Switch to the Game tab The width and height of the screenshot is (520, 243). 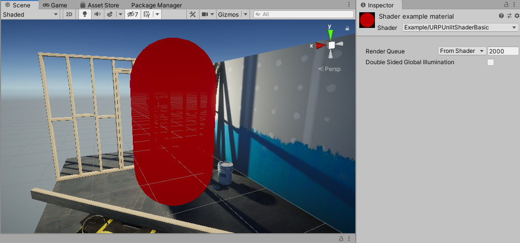tap(55, 5)
